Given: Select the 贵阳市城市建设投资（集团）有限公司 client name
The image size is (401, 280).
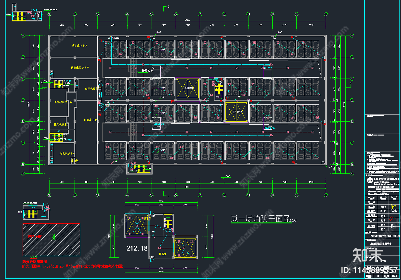Looking at the screenshot, I should 385,236.
